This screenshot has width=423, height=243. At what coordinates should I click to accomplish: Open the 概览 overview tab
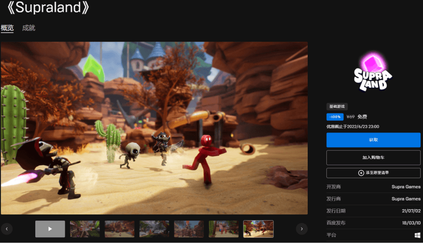coord(7,28)
